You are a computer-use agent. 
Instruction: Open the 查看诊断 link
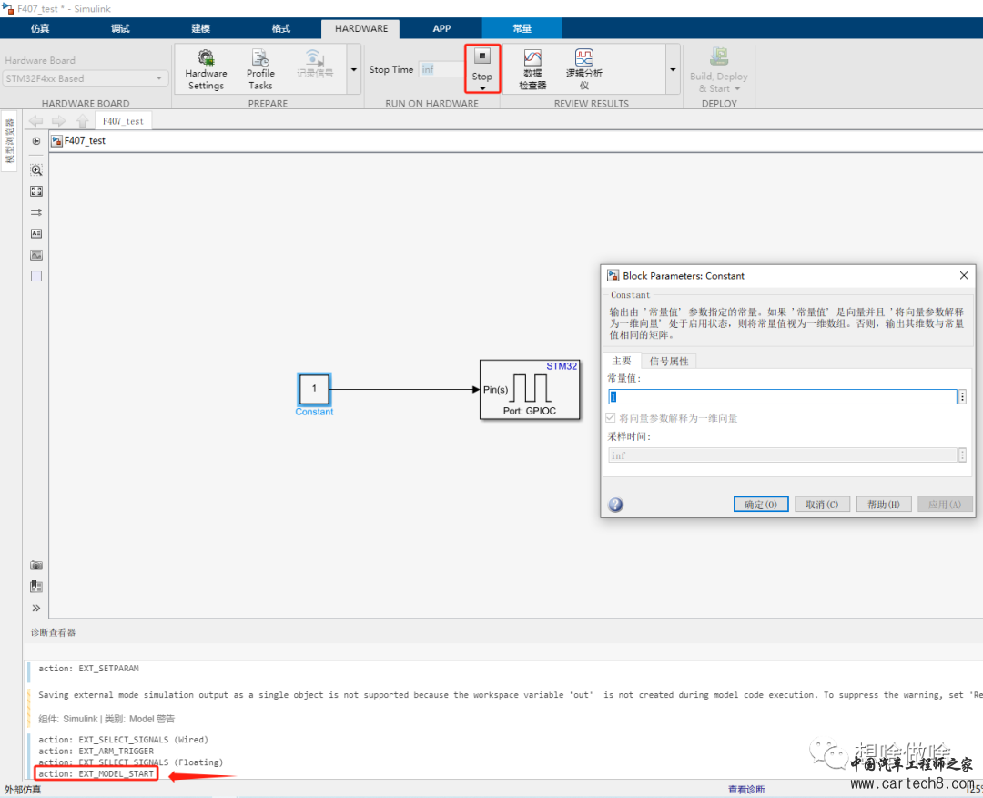[x=746, y=789]
